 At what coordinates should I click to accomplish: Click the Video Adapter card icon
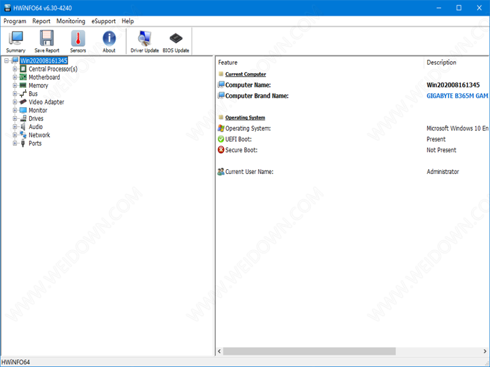point(23,102)
